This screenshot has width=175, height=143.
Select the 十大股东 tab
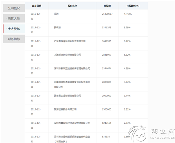click(x=14, y=29)
